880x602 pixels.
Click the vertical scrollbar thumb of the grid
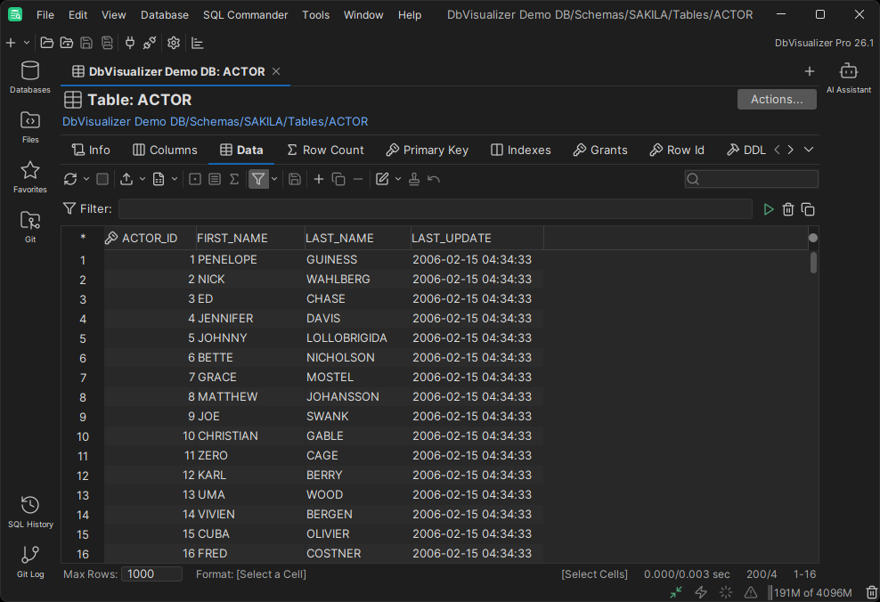[813, 263]
